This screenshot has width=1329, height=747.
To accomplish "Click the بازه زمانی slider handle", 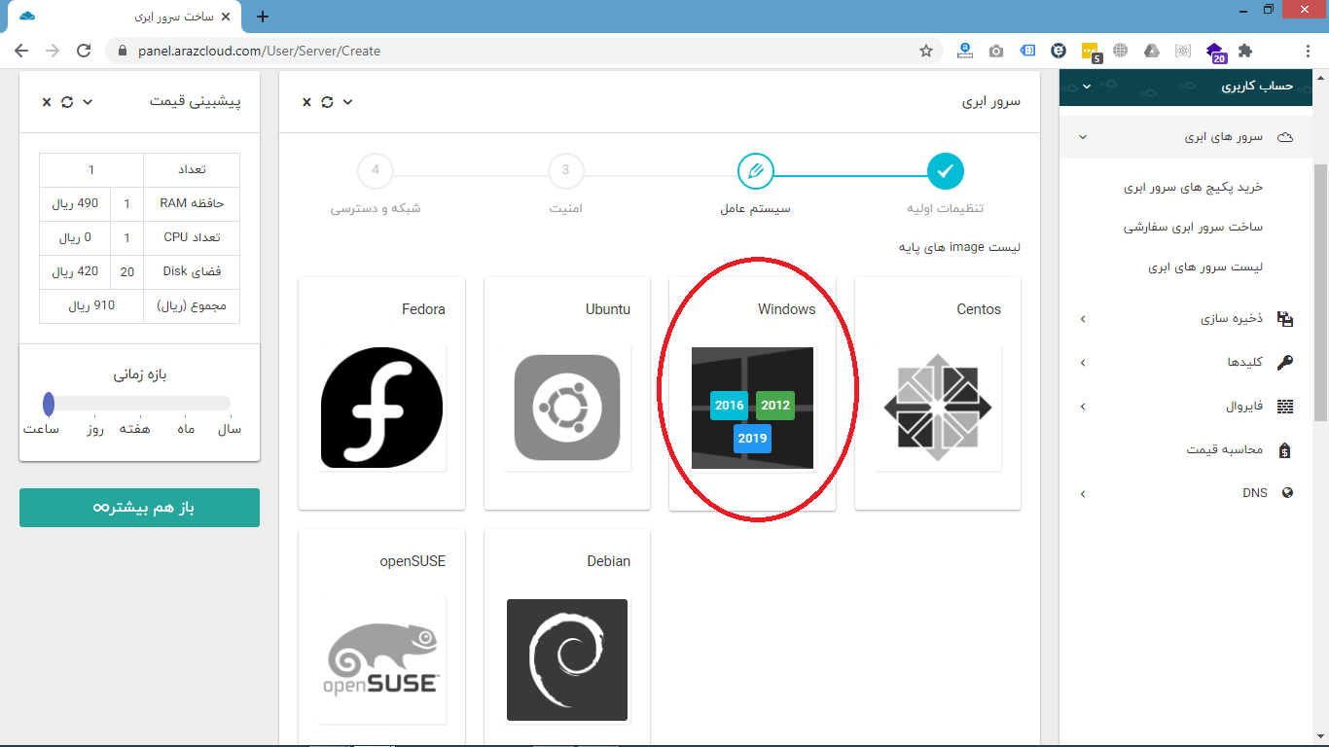I will click(49, 404).
